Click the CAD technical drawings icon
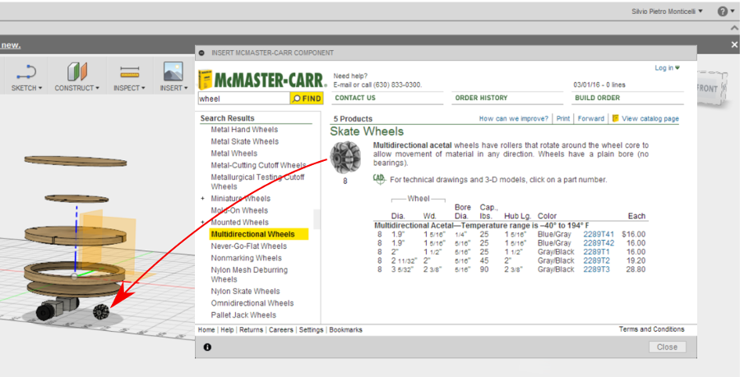Image resolution: width=740 pixels, height=377 pixels. [x=379, y=179]
